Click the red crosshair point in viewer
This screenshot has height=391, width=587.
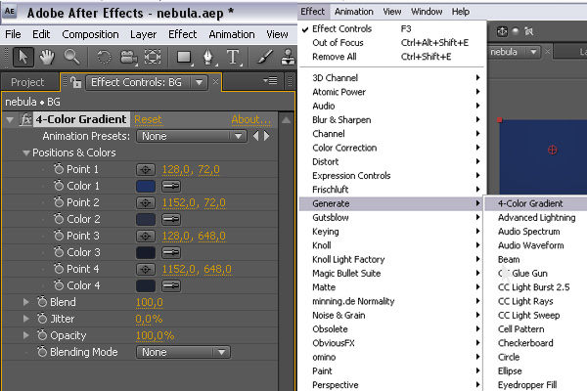click(552, 150)
